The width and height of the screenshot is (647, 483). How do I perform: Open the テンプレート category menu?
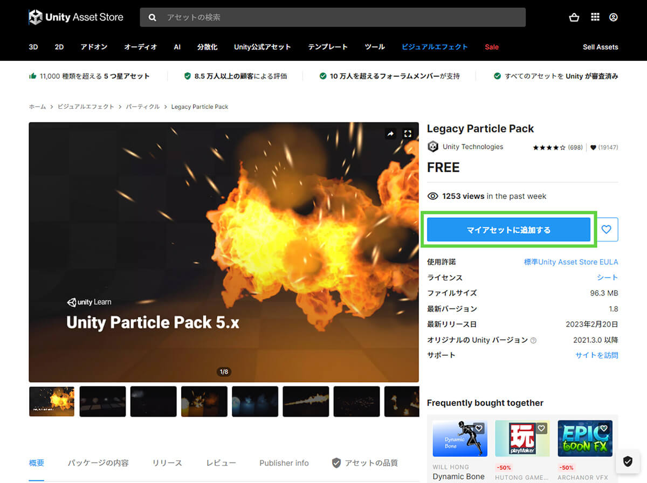(328, 47)
